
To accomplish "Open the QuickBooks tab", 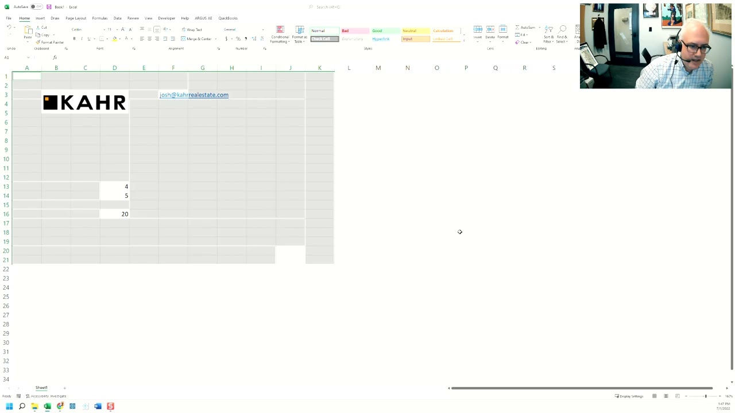I will [x=228, y=18].
